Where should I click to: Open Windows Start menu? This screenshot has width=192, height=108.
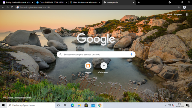click(x=3, y=105)
